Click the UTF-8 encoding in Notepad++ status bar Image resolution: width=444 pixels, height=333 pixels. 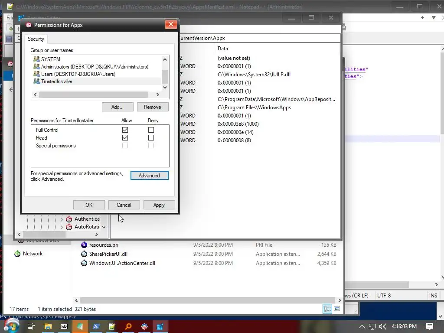[384, 295]
